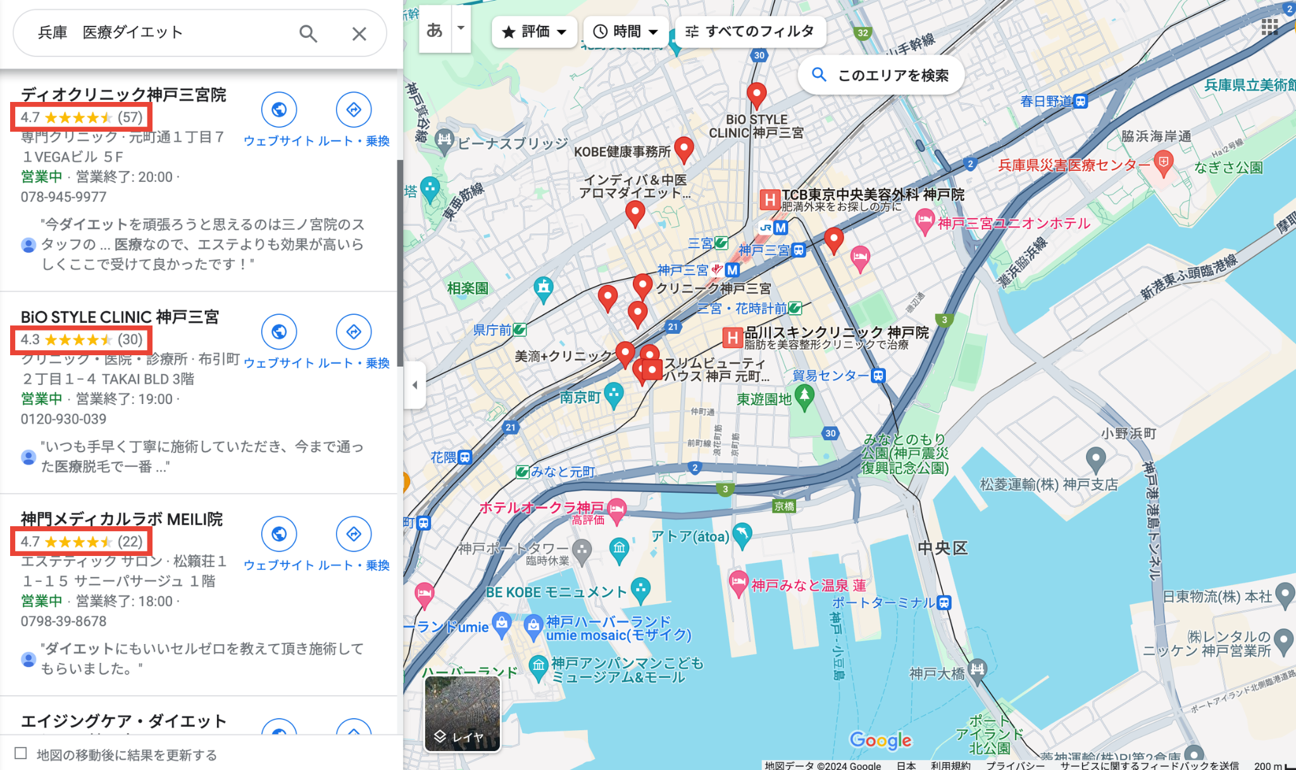Select the 神門メディカルラボ MEILI院 result title

point(121,519)
